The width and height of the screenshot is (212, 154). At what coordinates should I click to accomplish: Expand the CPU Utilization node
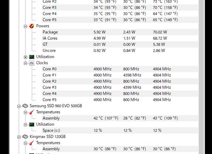[x=25, y=57]
